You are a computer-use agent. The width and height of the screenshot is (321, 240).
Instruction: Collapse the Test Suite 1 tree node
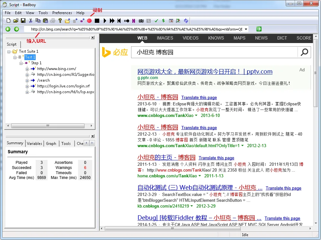point(9,52)
